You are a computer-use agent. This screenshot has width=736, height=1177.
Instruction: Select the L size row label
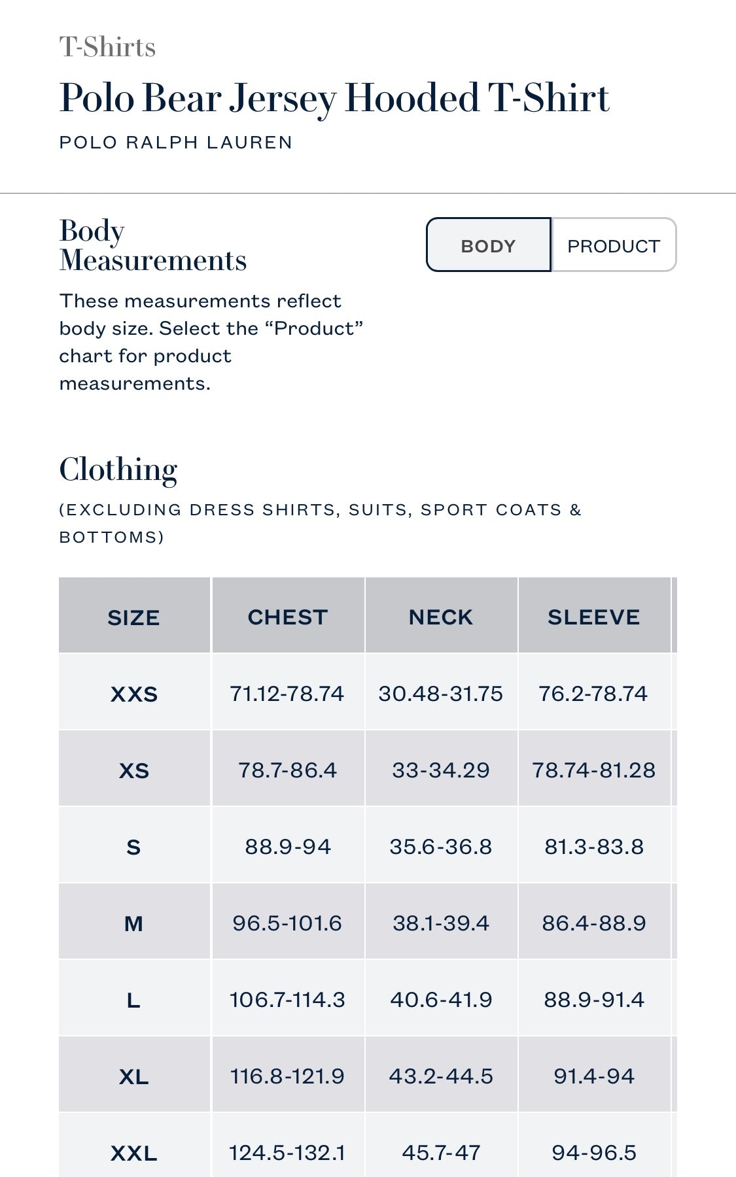click(134, 1000)
